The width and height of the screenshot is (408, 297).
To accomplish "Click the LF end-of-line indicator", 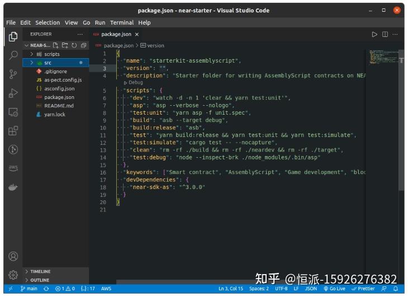I will click(x=296, y=289).
